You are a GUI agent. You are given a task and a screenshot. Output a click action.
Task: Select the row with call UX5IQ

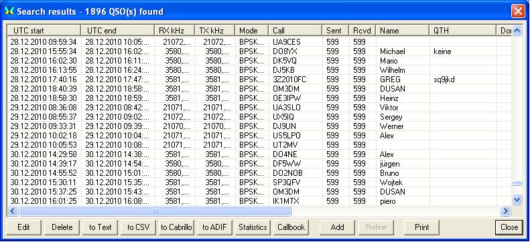pos(259,117)
